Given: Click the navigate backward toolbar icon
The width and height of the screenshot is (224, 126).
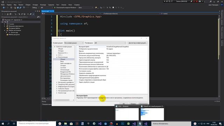Looking at the screenshot, I should 4,8.
